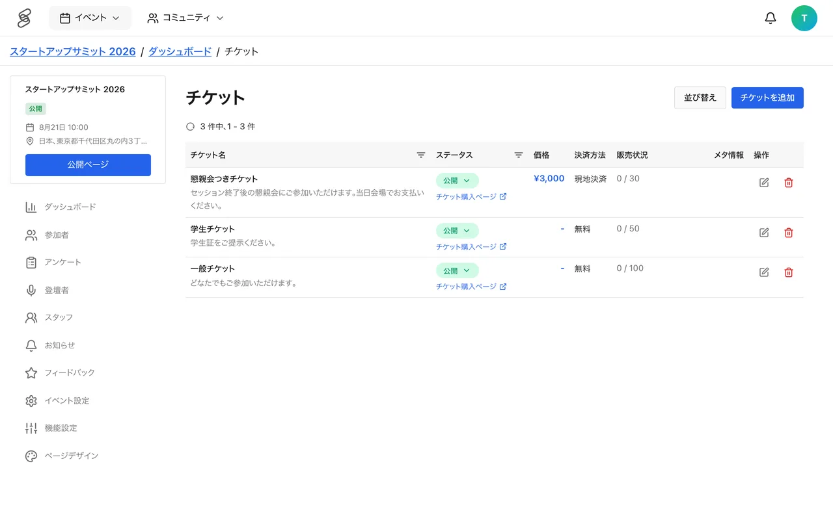
Task: Open 参加者 in the sidebar
Action: coord(48,235)
